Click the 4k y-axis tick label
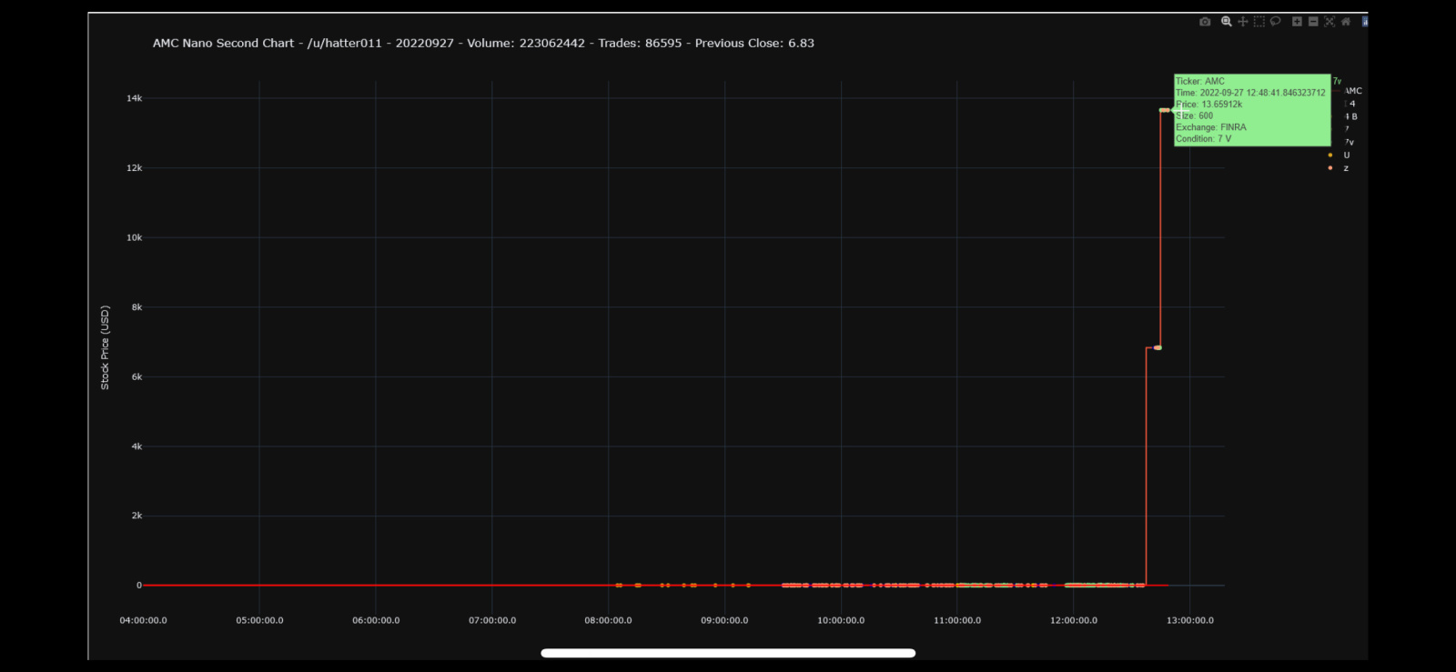The height and width of the screenshot is (672, 1456). pyautogui.click(x=136, y=446)
